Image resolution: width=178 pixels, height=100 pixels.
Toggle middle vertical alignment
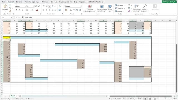pyautogui.click(x=46, y=6)
